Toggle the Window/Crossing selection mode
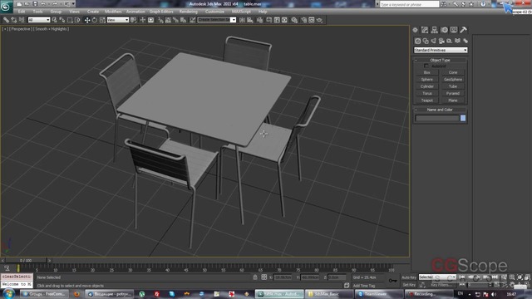 tap(77, 20)
